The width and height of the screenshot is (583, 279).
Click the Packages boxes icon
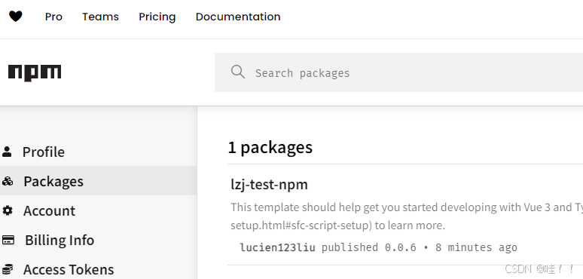[8, 181]
